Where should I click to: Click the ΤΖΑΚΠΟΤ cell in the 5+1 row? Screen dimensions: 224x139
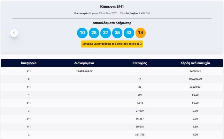tap(195, 71)
